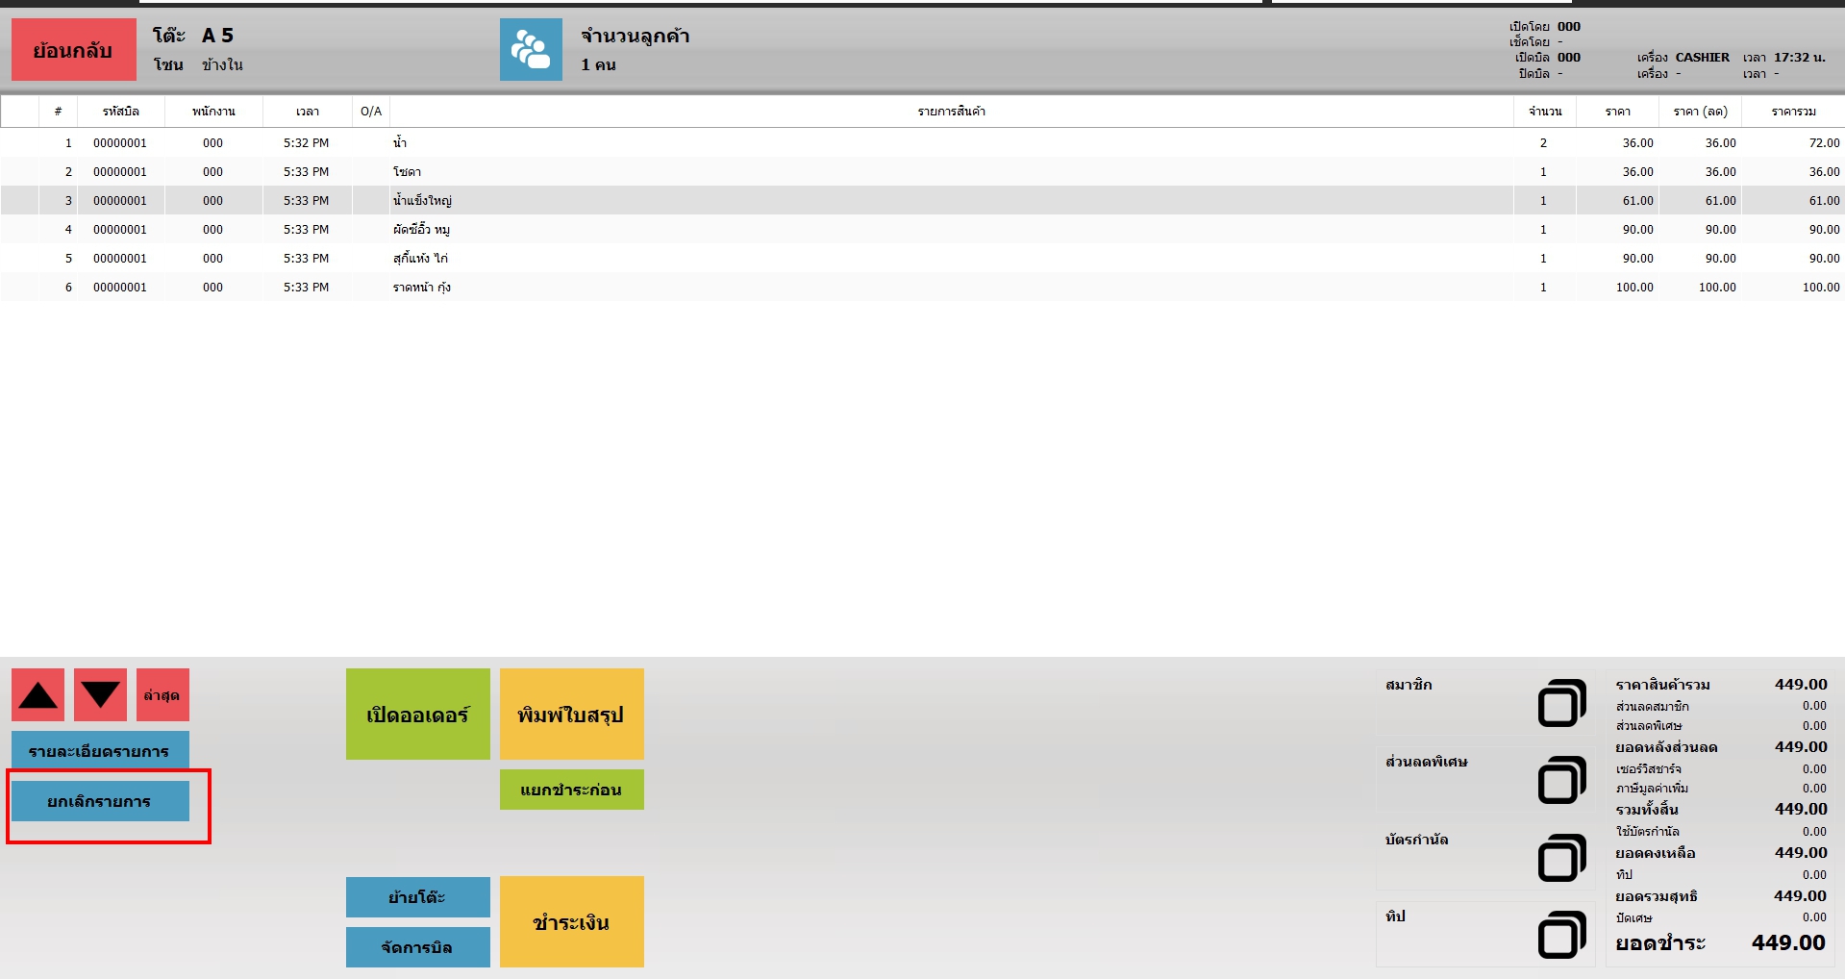Open the บัตรกำนัล voucher icon
Viewport: 1845px width, 979px height.
pyautogui.click(x=1561, y=858)
